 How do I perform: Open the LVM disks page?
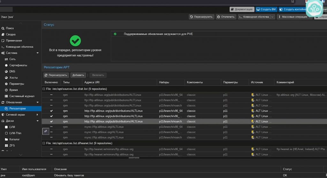[x=12, y=127]
